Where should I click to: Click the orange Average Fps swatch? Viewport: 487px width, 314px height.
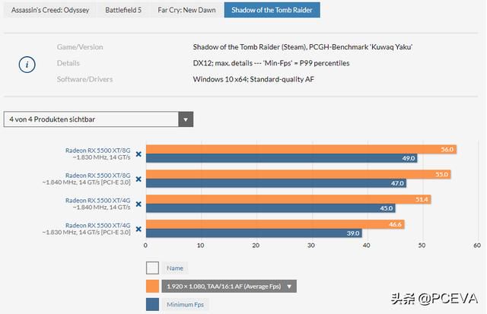point(152,286)
